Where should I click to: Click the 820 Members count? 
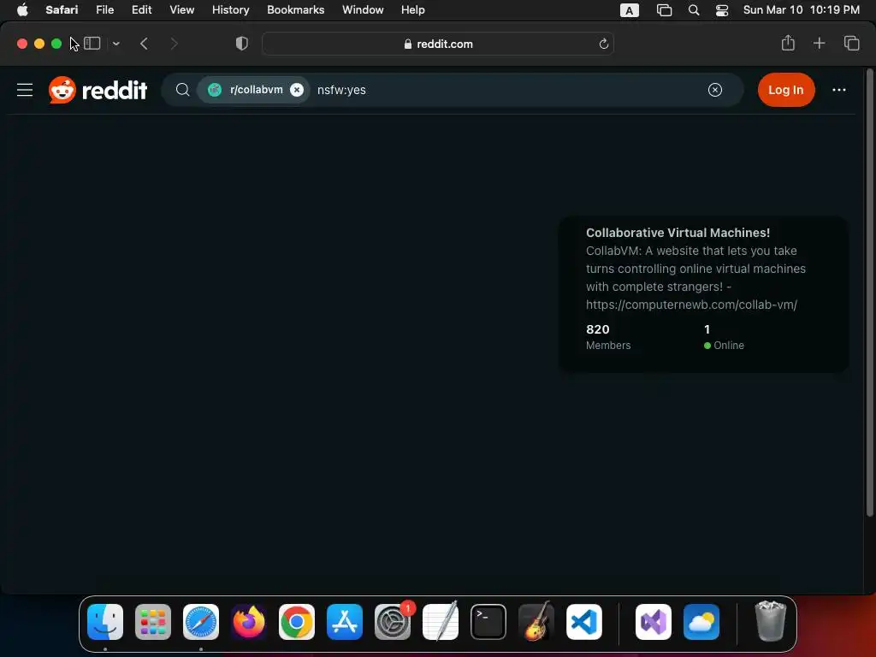coord(608,337)
